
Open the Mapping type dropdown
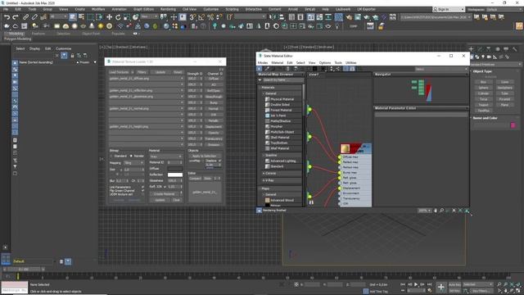coord(133,162)
